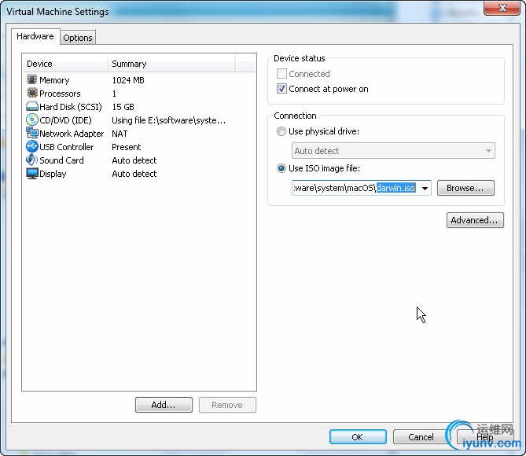The image size is (526, 456).
Task: Uncheck Connect at power on
Action: [281, 89]
